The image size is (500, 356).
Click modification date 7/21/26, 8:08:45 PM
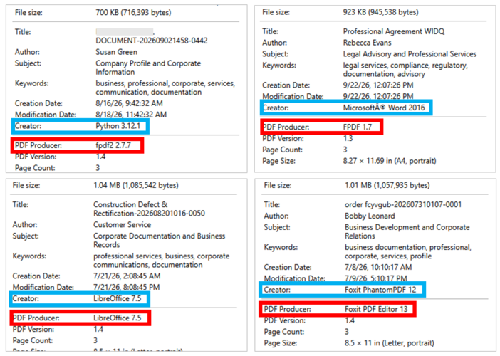127,287
